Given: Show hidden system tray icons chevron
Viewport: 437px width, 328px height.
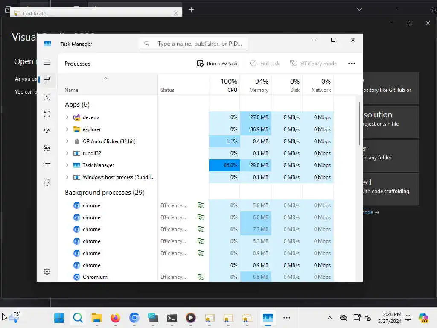Looking at the screenshot, I should 330,318.
